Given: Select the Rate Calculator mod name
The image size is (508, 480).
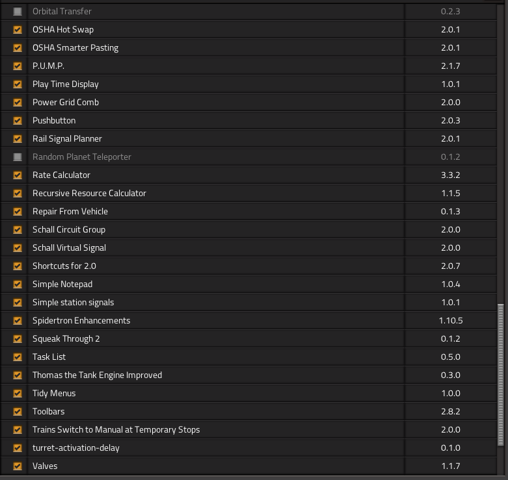Looking at the screenshot, I should point(61,175).
